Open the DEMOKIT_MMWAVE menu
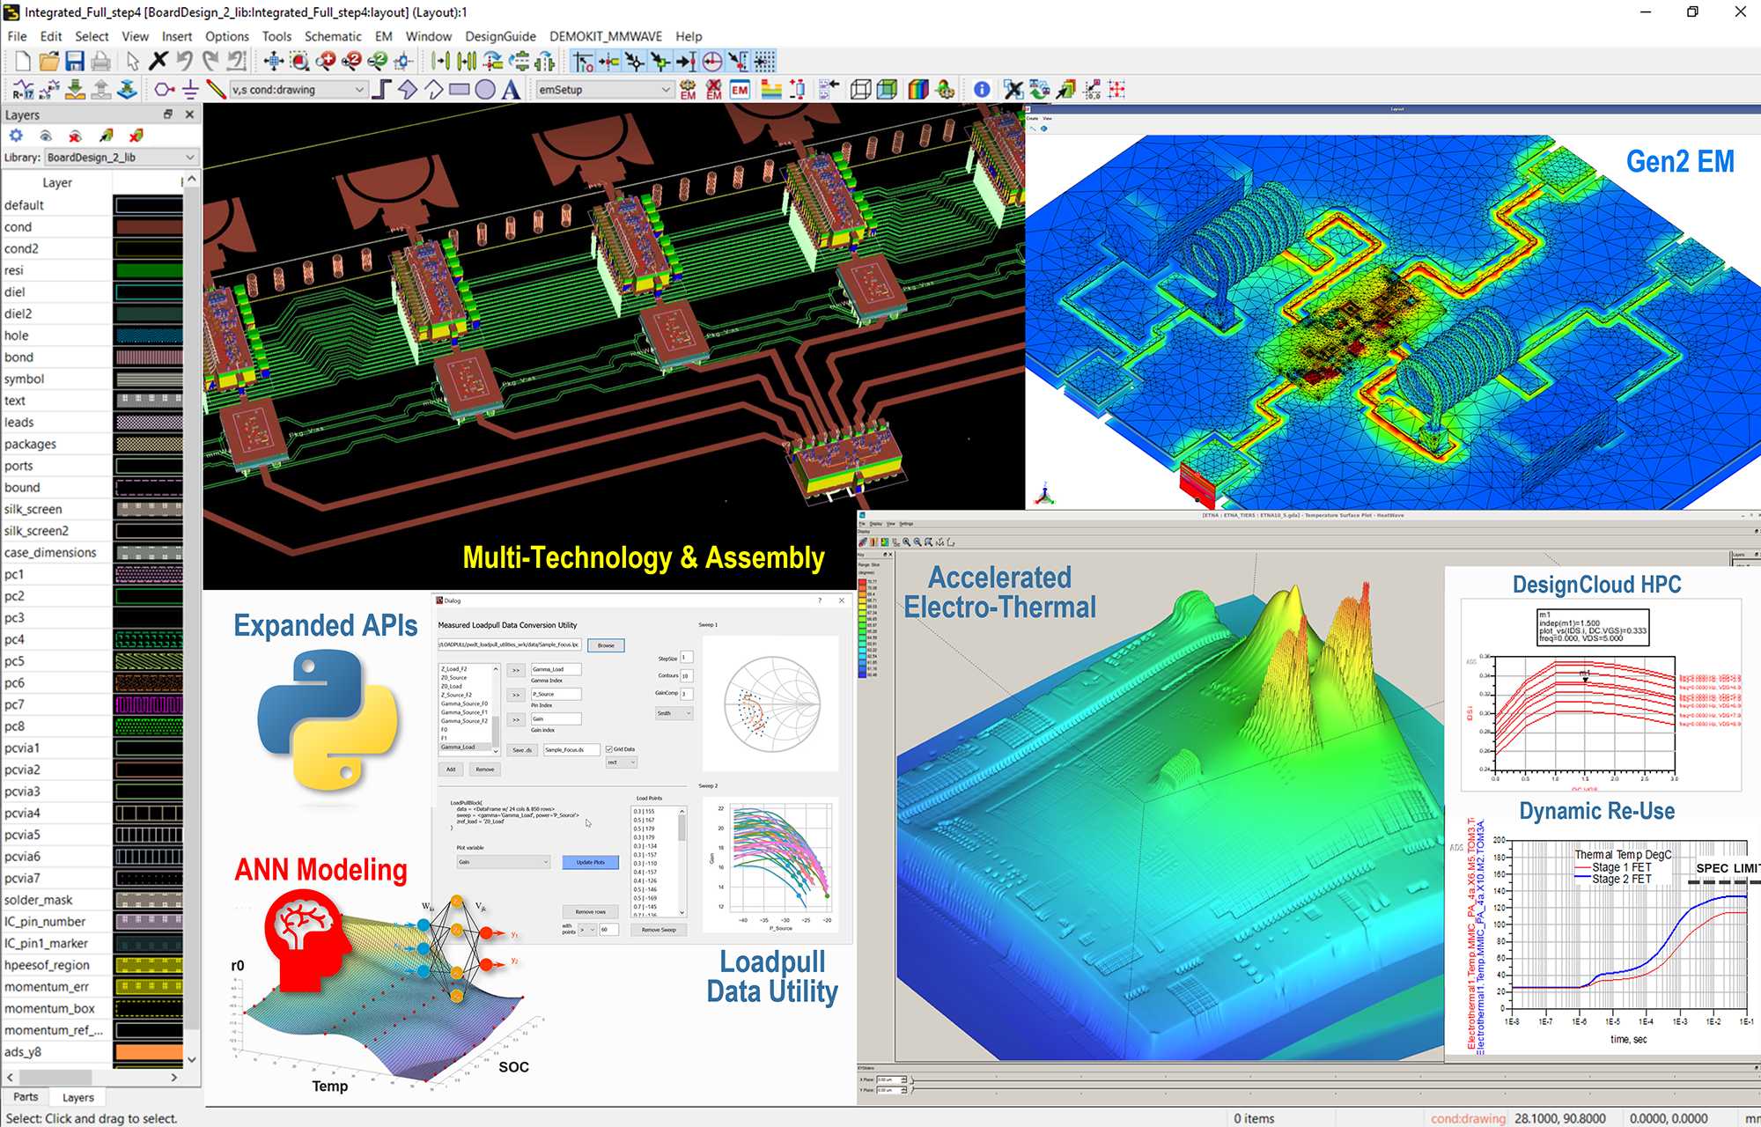The height and width of the screenshot is (1127, 1761). tap(607, 36)
